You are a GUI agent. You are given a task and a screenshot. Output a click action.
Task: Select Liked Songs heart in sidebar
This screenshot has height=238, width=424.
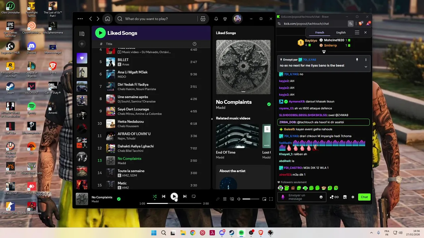(x=82, y=58)
